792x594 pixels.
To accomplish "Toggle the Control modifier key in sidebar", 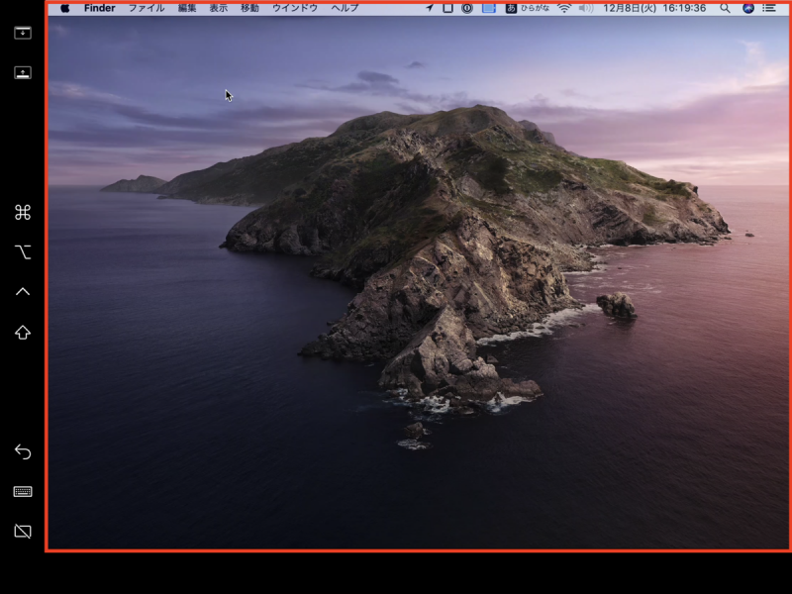I will tap(23, 291).
